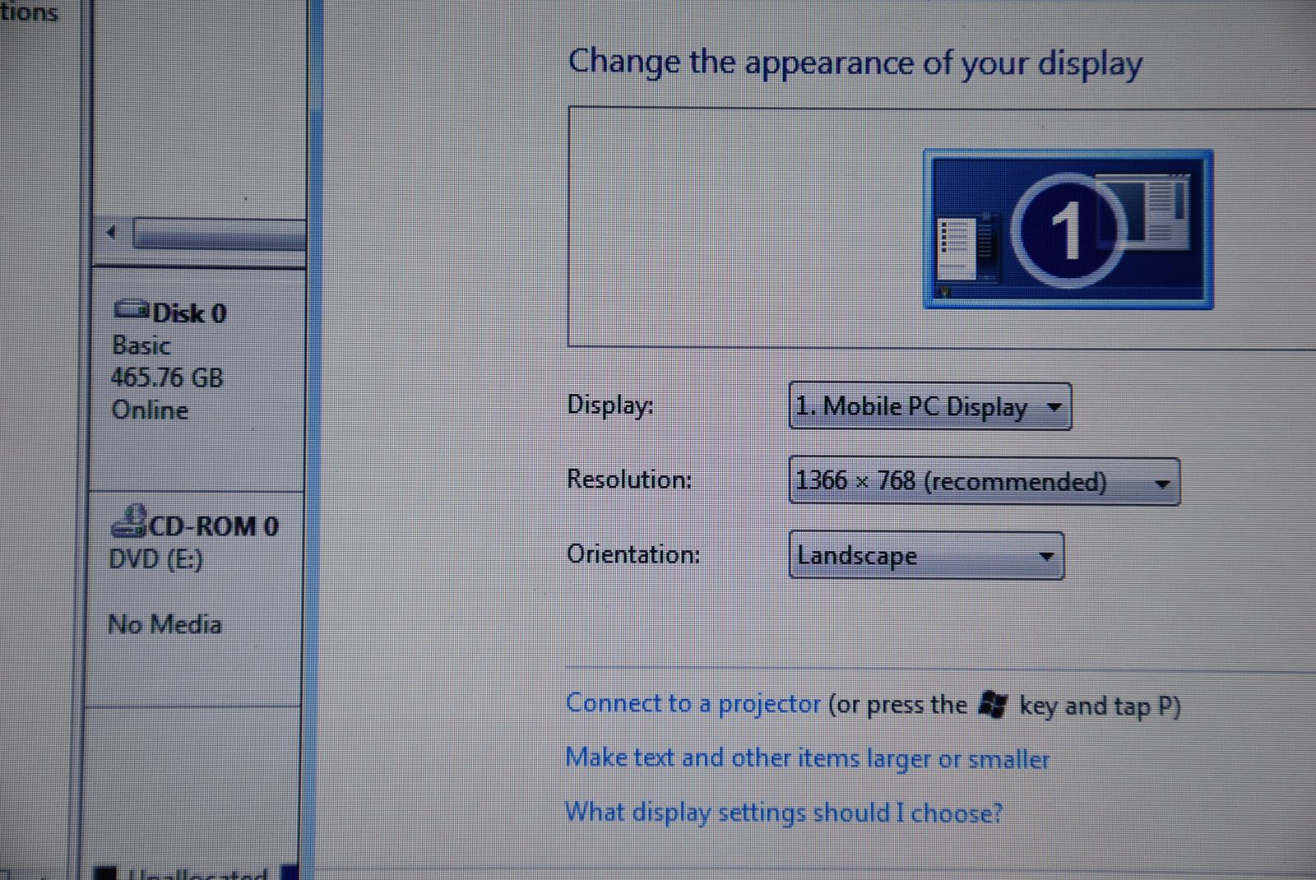The image size is (1316, 880).
Task: Click the Online status under Disk 0
Action: point(150,410)
